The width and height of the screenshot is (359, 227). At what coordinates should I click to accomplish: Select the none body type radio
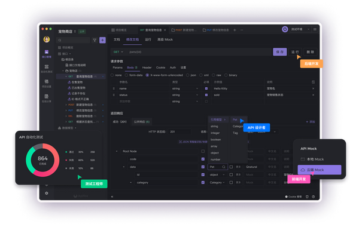112,75
